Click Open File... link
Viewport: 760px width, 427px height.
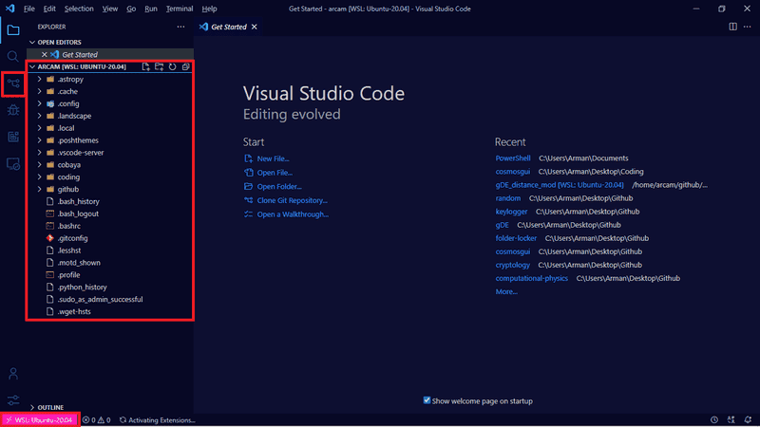(x=275, y=173)
